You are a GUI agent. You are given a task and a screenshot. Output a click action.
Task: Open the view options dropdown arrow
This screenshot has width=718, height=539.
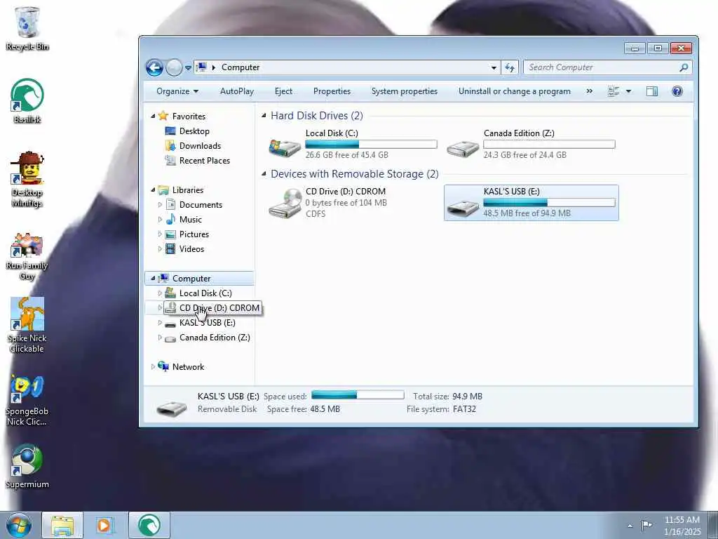pyautogui.click(x=628, y=91)
